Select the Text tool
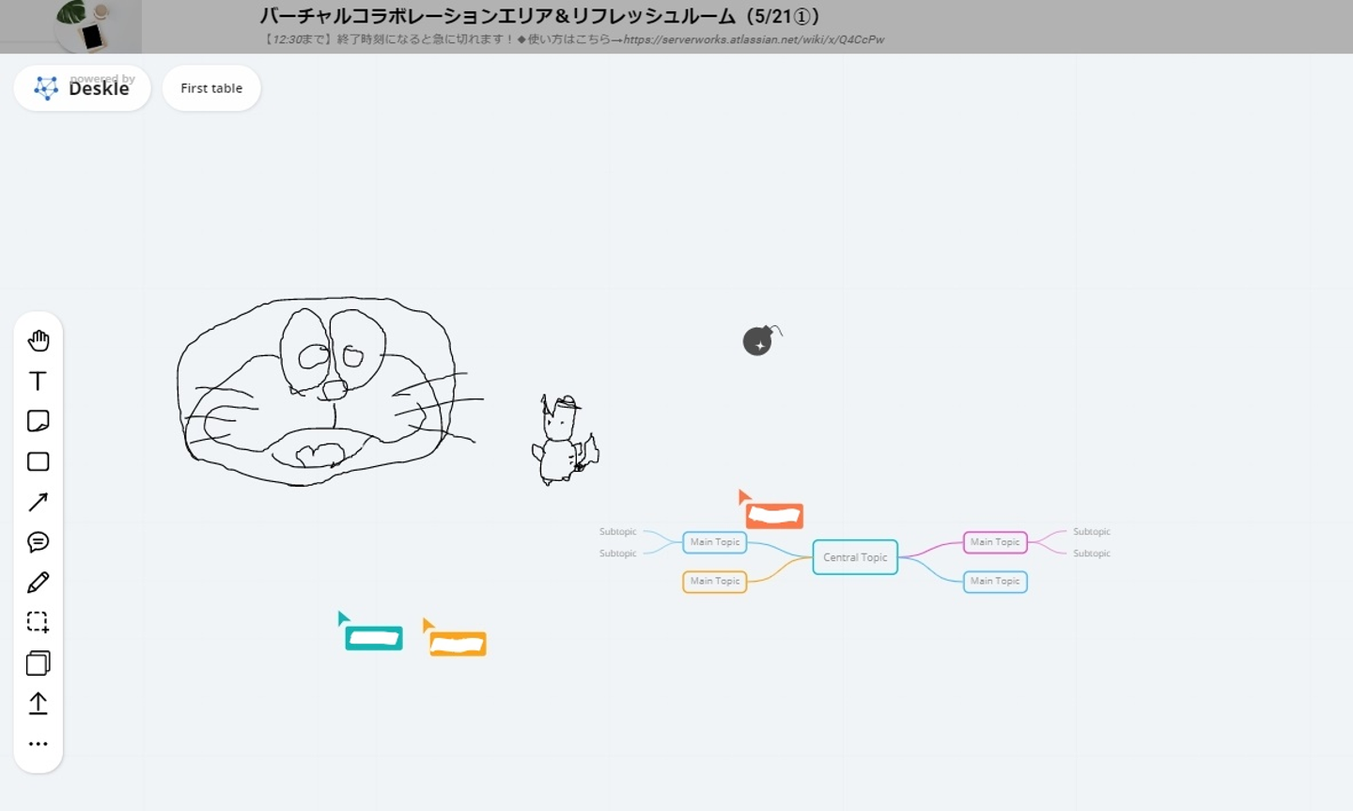The height and width of the screenshot is (811, 1353). [39, 381]
